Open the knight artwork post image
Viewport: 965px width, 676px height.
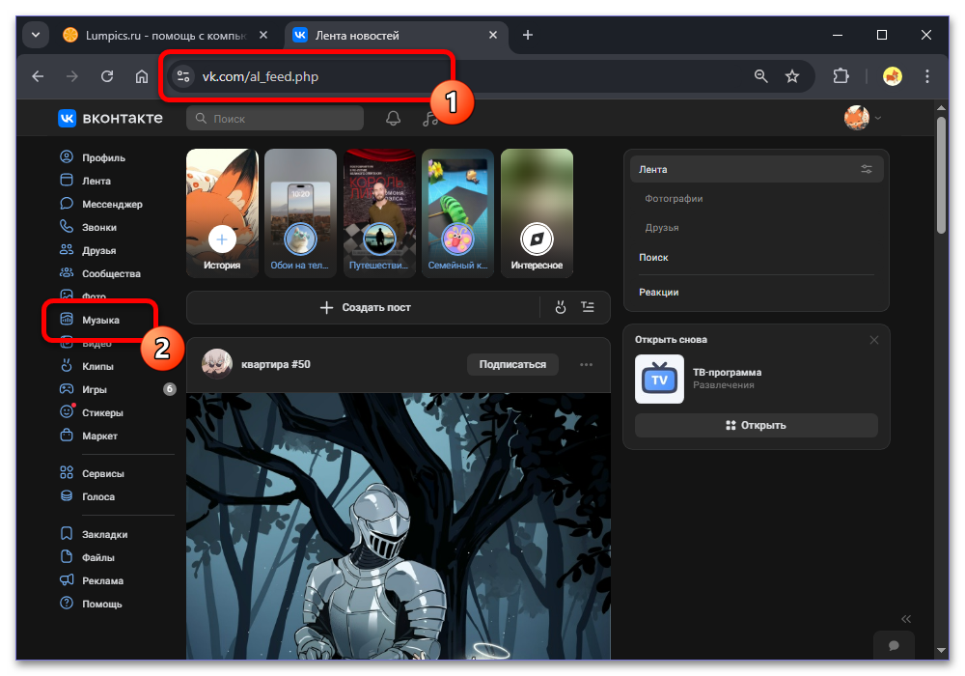tap(399, 526)
